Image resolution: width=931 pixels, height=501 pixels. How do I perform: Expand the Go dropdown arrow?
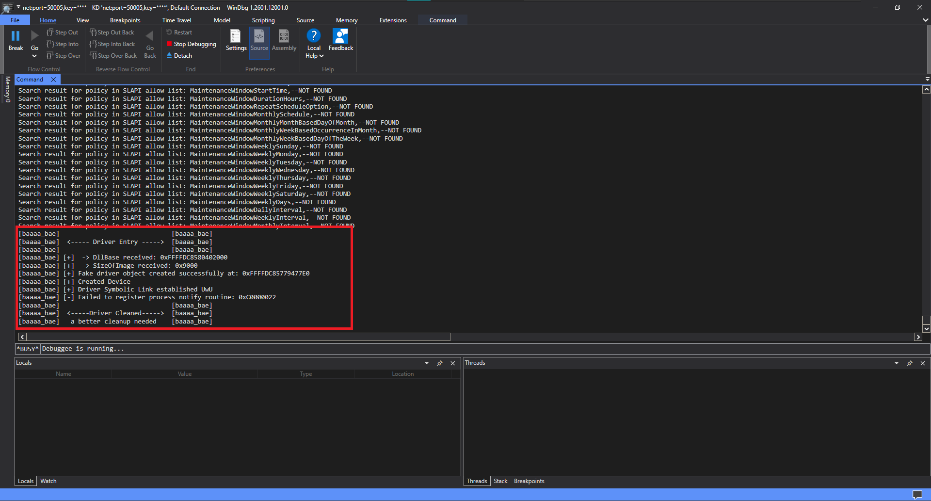[x=34, y=56]
